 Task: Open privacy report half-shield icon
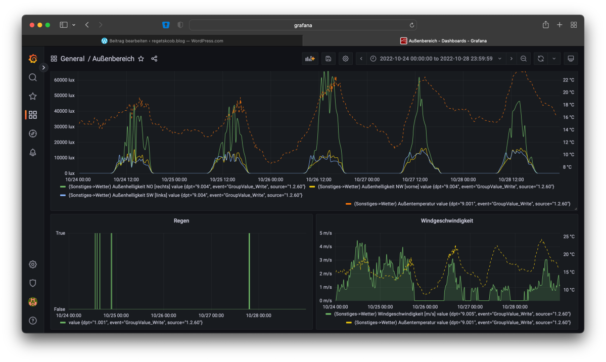coord(180,25)
